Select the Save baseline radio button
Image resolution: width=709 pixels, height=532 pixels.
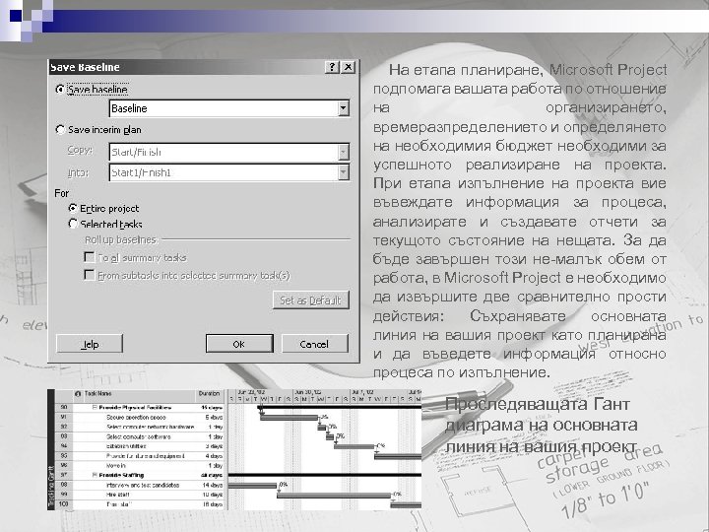(x=60, y=89)
